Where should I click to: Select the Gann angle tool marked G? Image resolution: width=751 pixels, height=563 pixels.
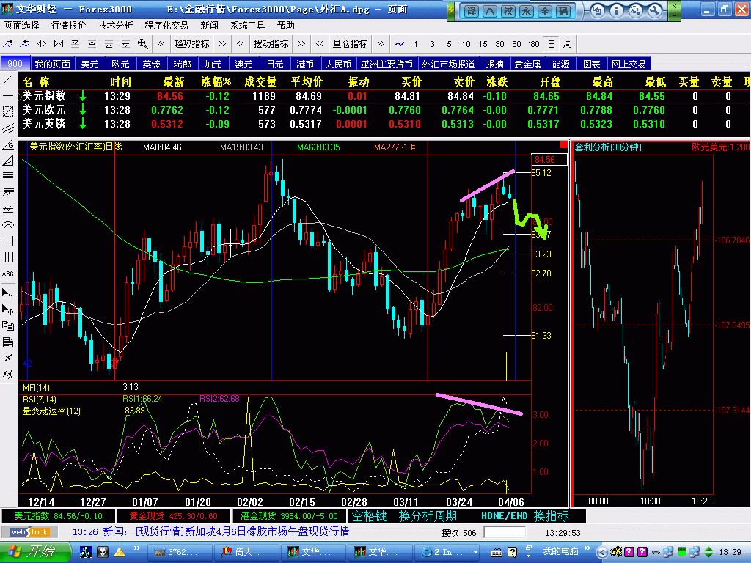pyautogui.click(x=8, y=144)
